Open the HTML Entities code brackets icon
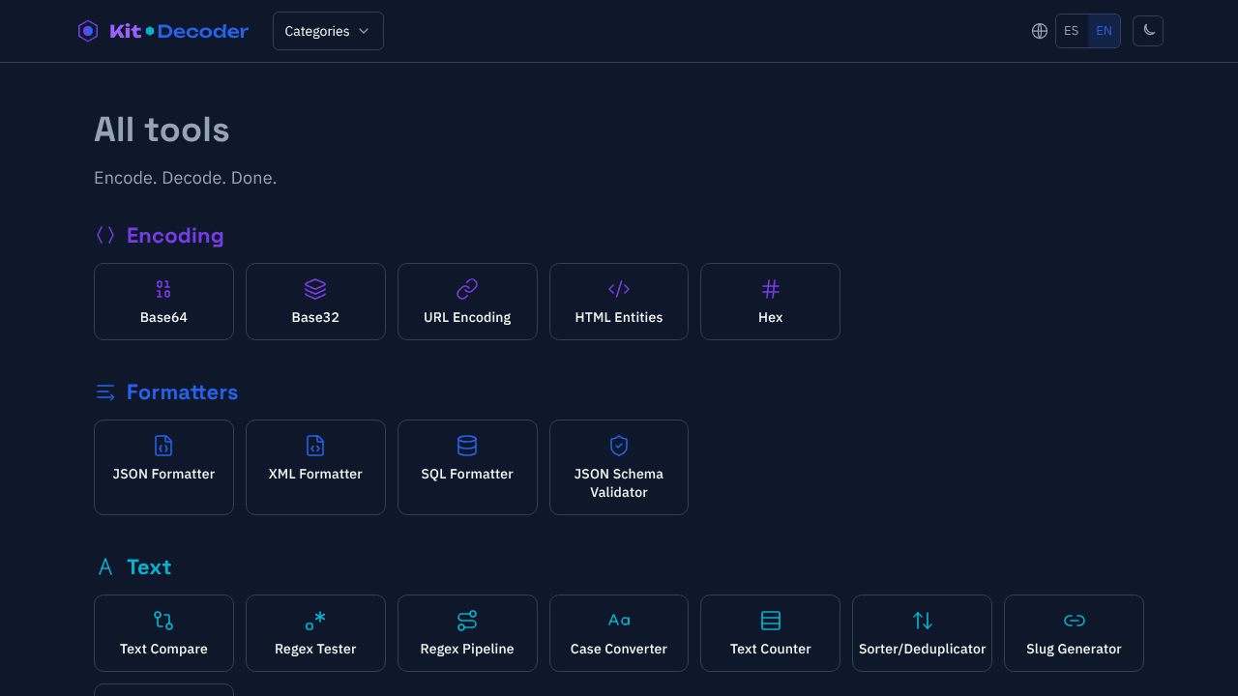1238x696 pixels. tap(619, 289)
